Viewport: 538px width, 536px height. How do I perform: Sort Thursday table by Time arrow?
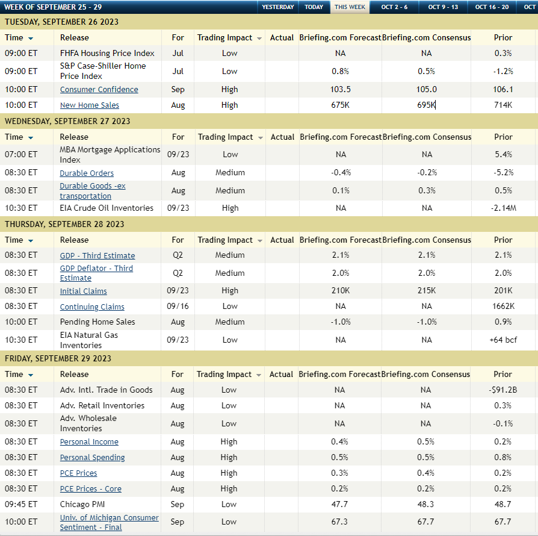(31, 241)
